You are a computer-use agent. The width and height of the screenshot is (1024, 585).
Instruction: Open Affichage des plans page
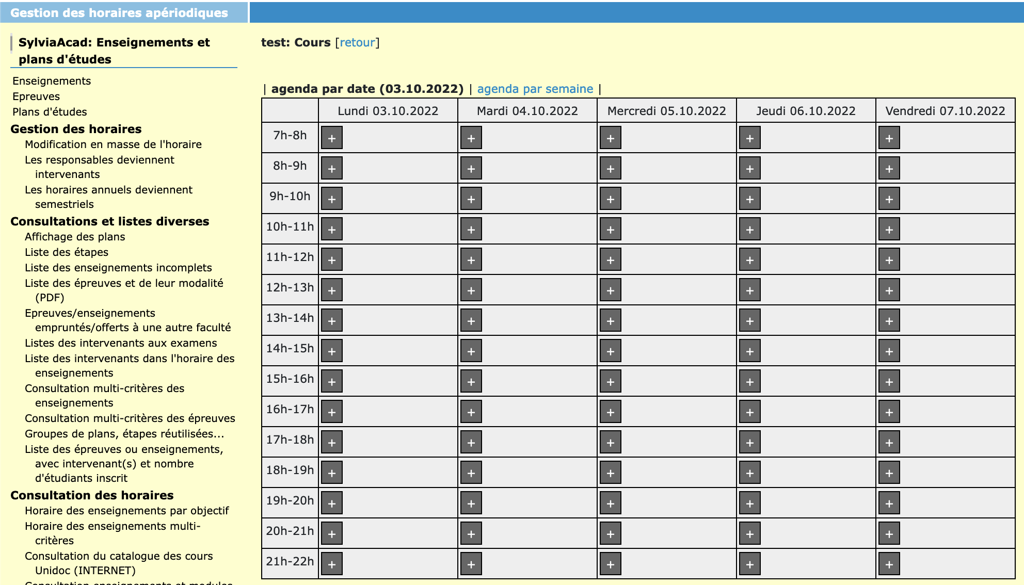75,237
